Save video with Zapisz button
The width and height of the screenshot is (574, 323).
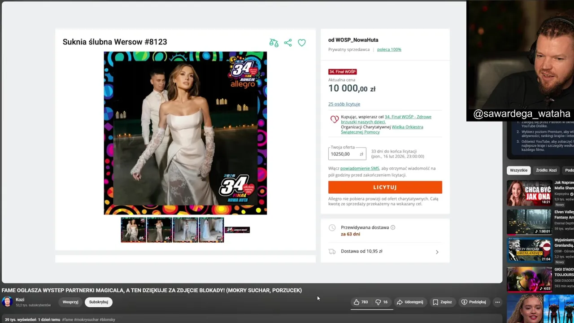[442, 302]
